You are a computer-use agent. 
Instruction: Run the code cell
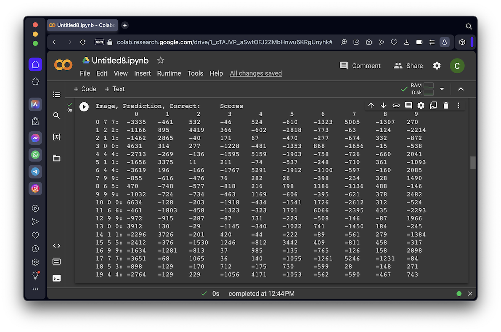[84, 107]
